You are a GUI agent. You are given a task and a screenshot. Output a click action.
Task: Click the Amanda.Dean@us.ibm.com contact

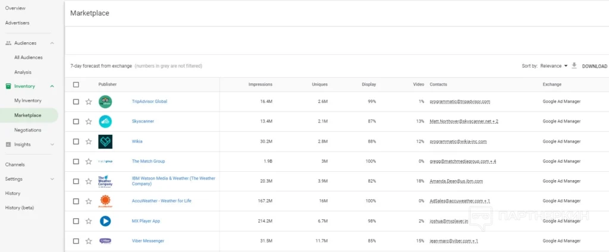click(x=456, y=181)
